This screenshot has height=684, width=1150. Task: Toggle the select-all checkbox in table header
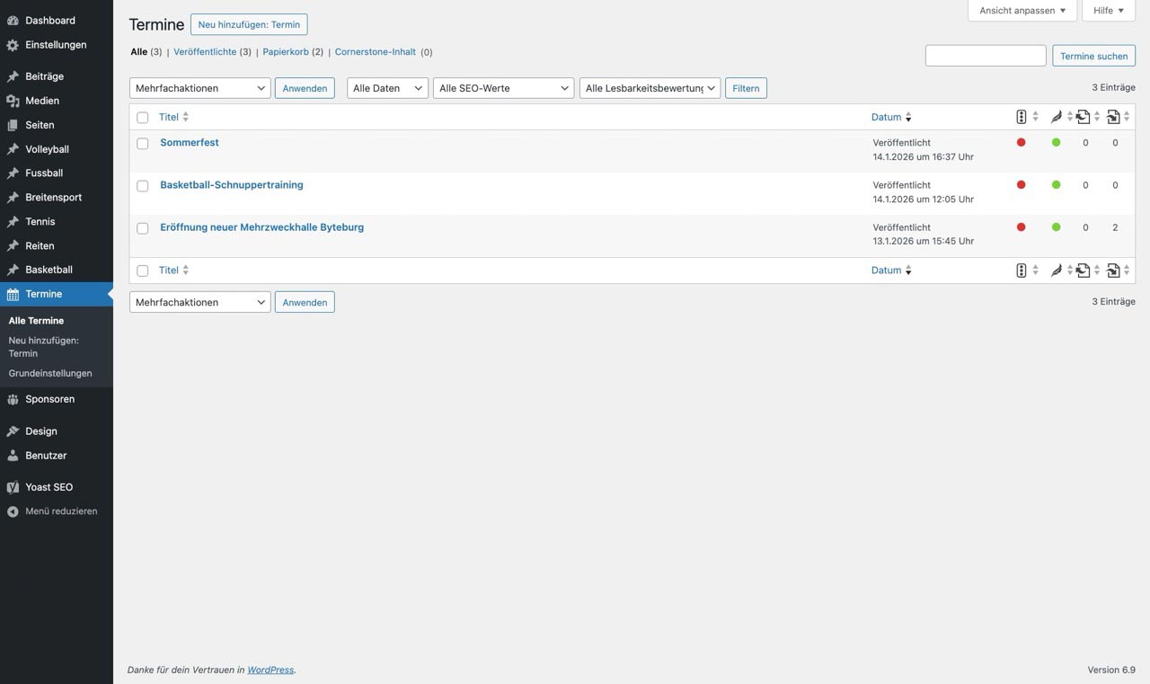coord(143,118)
